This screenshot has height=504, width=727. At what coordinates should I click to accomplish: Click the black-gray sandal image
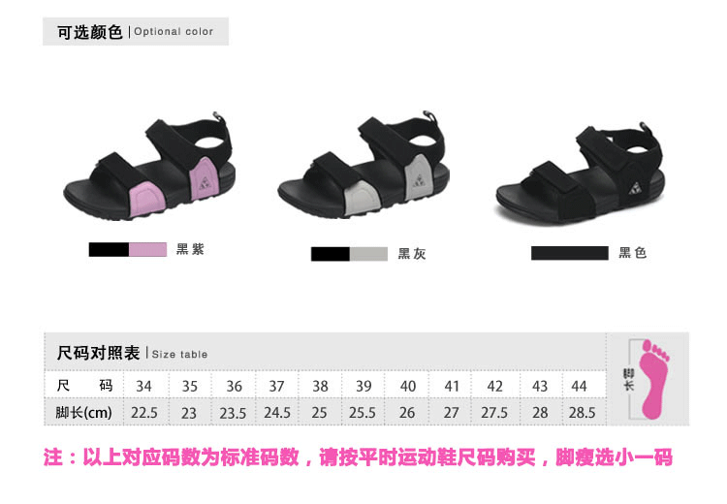tap(363, 165)
